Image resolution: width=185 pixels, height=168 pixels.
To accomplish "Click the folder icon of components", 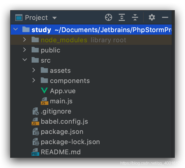I will click(44, 80).
